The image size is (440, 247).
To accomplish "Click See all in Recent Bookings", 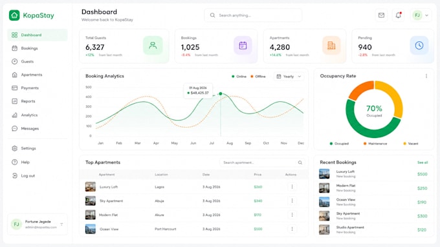I will click(x=423, y=163).
